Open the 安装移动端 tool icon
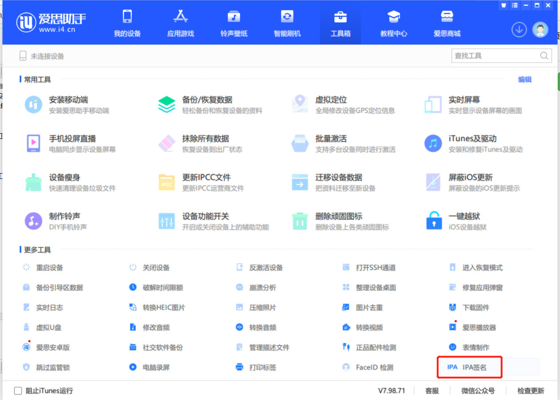 point(34,105)
